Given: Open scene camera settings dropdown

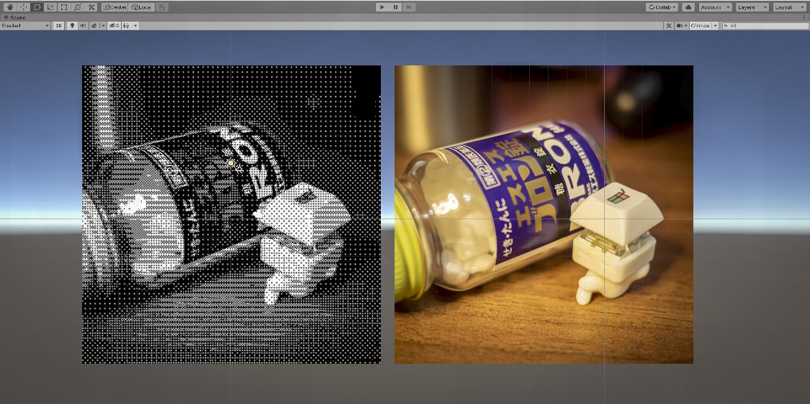Looking at the screenshot, I should [682, 25].
